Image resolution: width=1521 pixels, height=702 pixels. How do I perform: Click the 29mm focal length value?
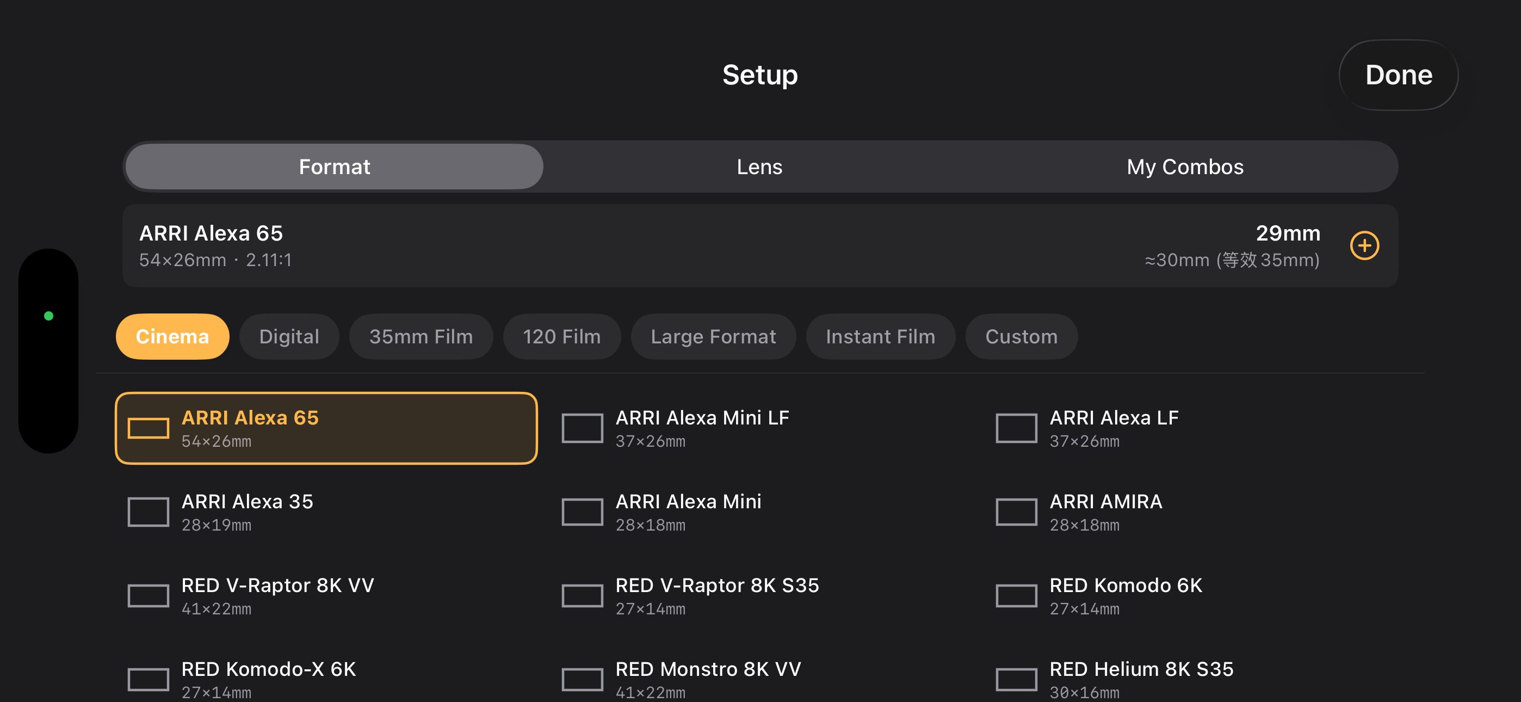(1288, 233)
